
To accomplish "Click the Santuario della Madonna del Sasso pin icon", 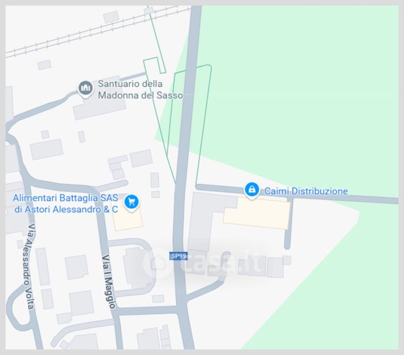I will [x=85, y=89].
